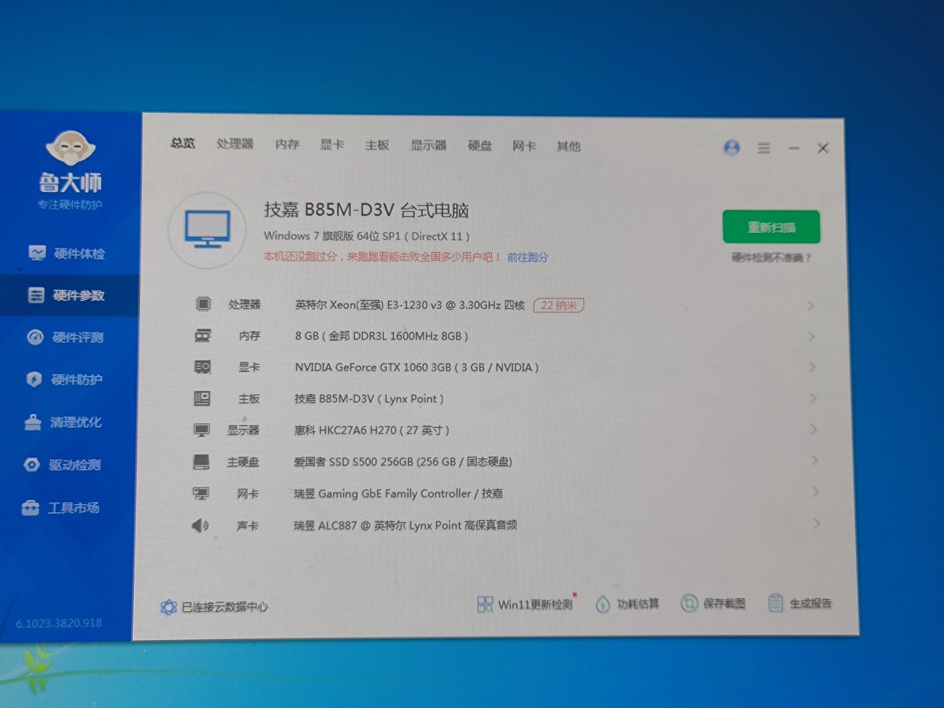Click version number 6.1023.3820.918

click(x=59, y=623)
